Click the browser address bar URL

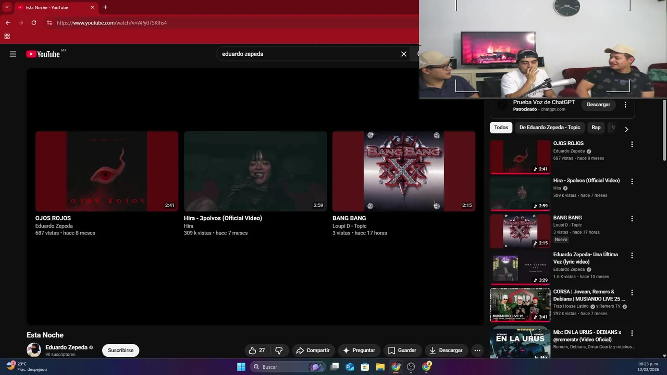point(112,23)
